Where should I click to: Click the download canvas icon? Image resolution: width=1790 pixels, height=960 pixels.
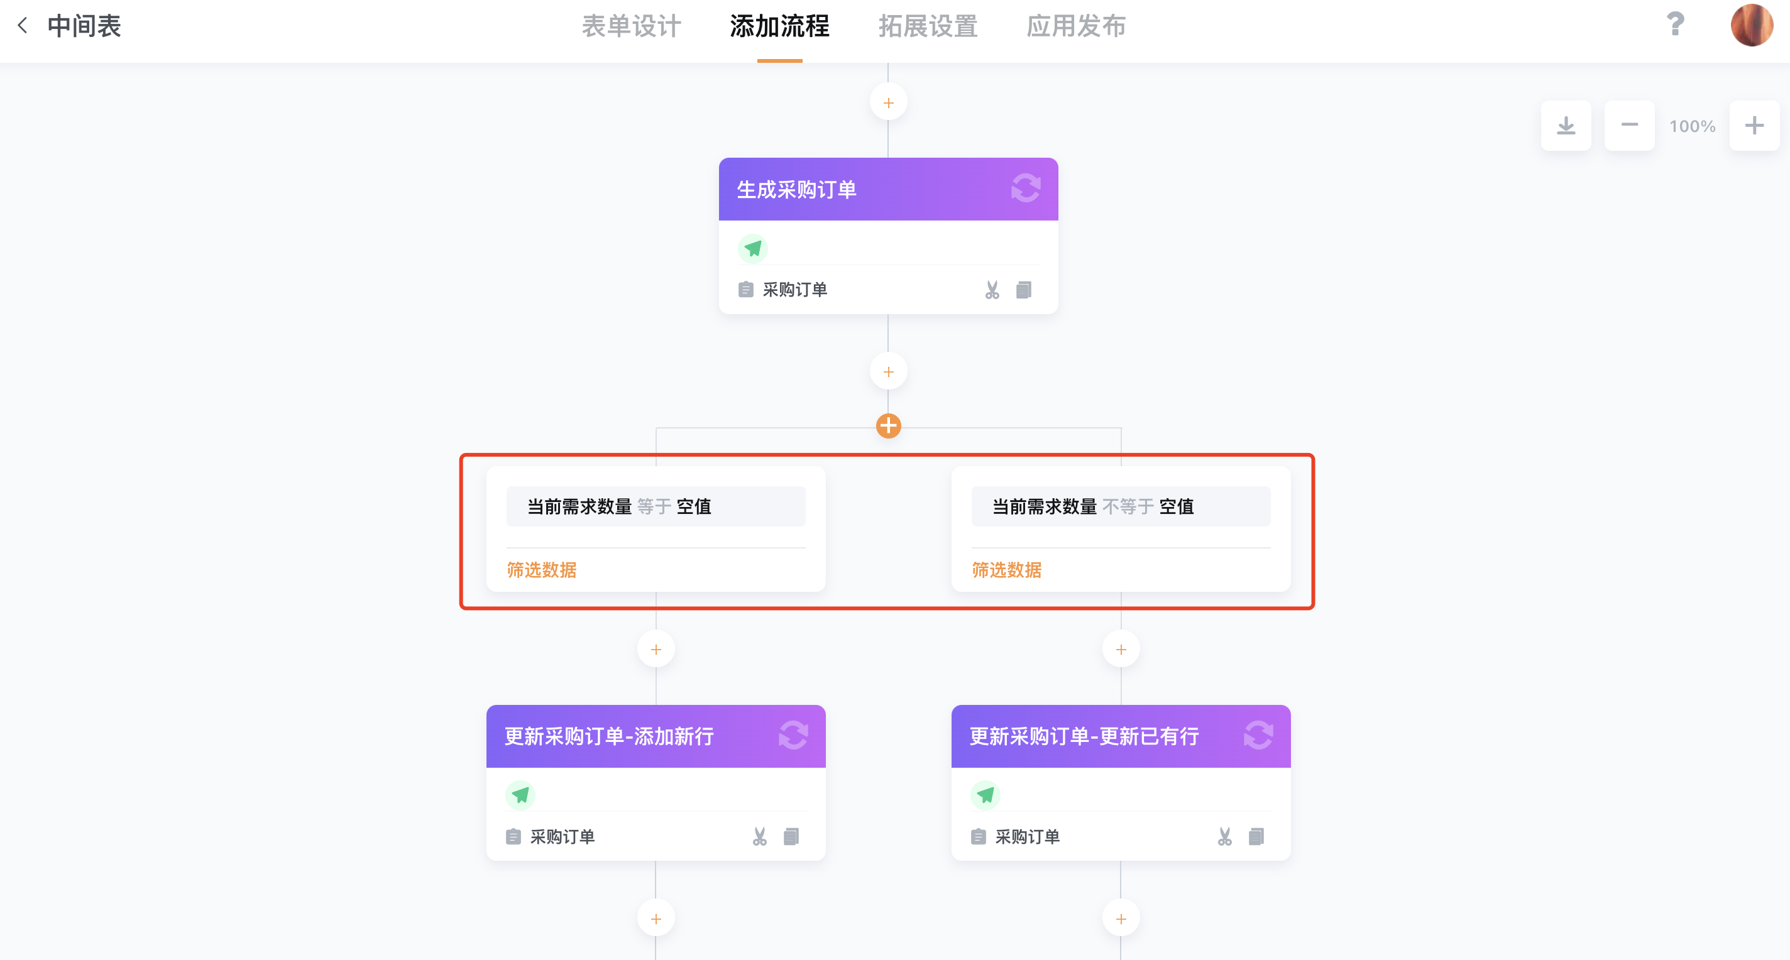click(x=1566, y=126)
